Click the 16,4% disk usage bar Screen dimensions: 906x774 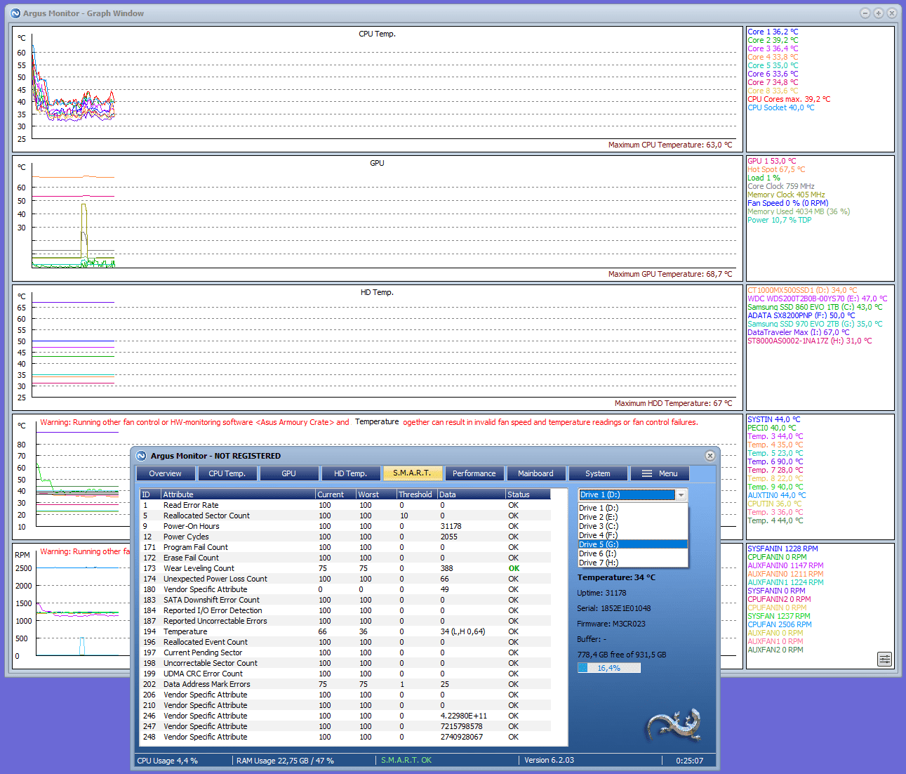[x=608, y=668]
